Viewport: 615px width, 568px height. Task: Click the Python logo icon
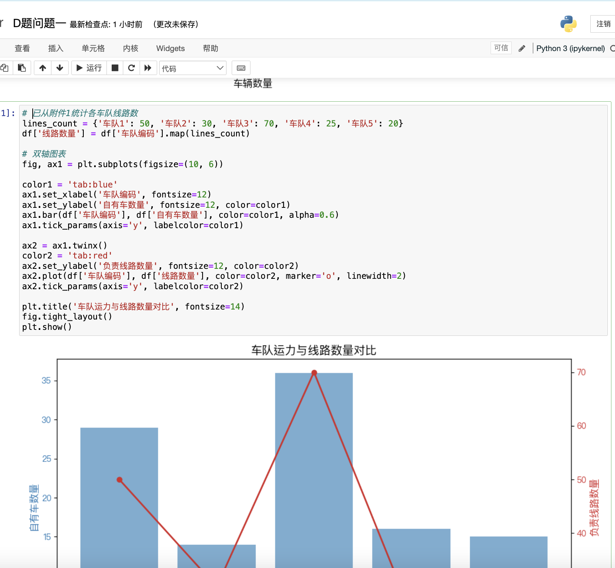pyautogui.click(x=568, y=24)
